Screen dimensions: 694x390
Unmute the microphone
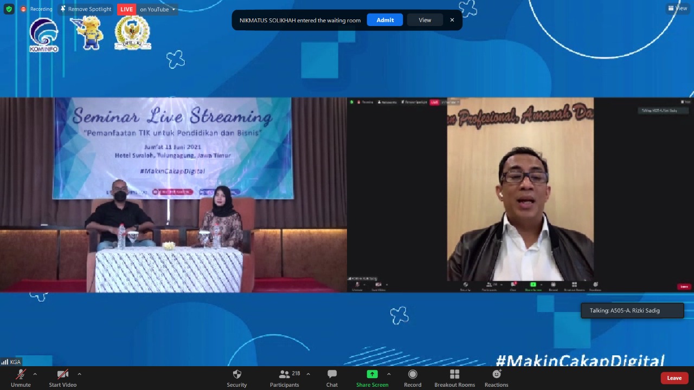pyautogui.click(x=21, y=378)
